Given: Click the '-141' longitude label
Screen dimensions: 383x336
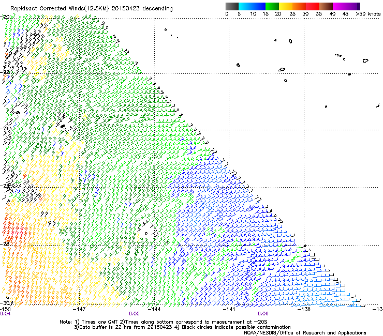Looking at the screenshot, I should [229, 309].
